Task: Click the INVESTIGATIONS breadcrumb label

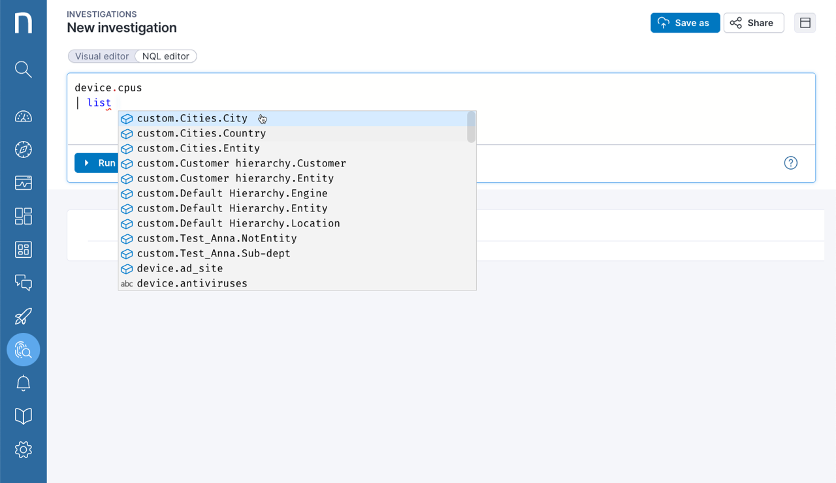Action: point(102,14)
